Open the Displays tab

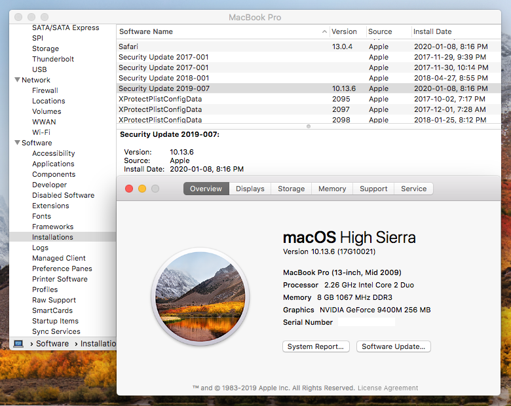pos(250,189)
